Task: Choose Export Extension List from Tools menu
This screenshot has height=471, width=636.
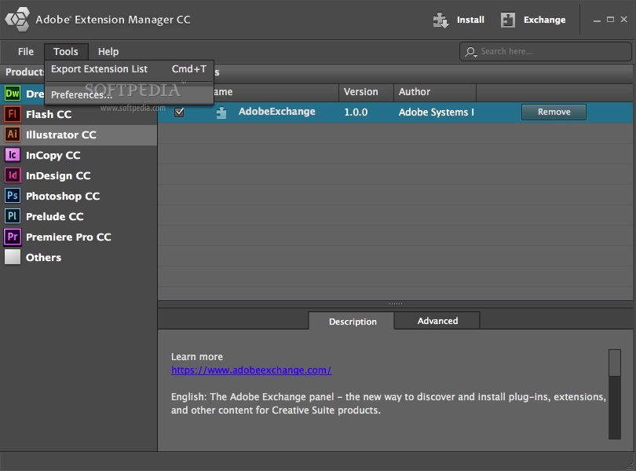Action: tap(101, 69)
